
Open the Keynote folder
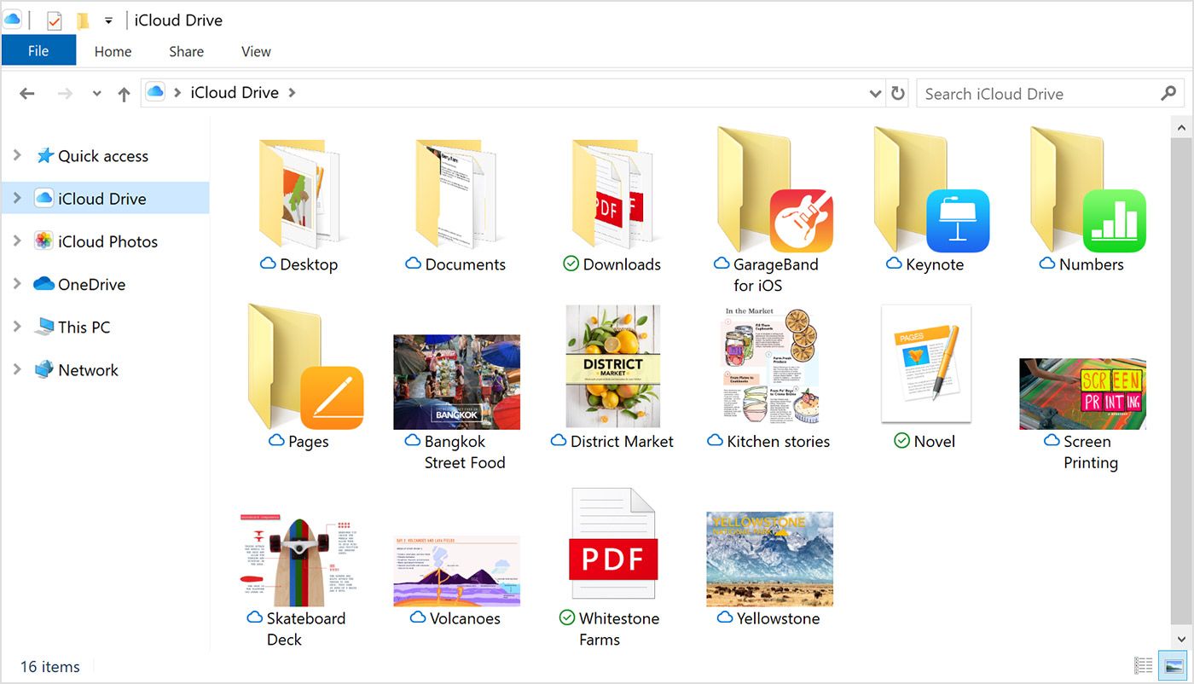[x=925, y=196]
